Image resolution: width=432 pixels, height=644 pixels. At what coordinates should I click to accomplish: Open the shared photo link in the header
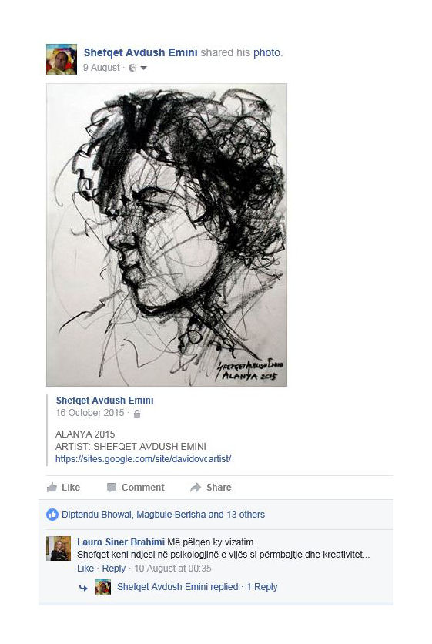click(267, 52)
